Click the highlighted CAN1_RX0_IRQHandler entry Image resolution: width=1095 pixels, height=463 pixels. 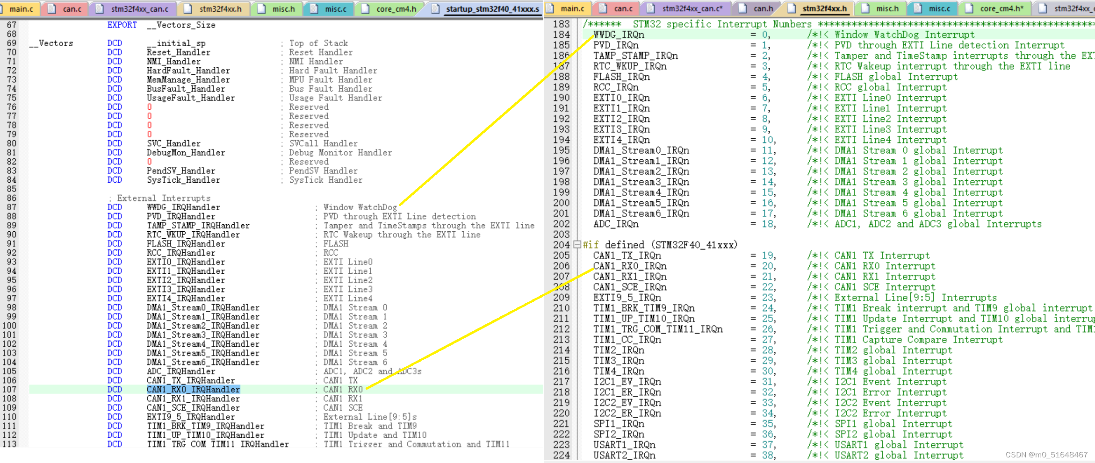coord(193,389)
